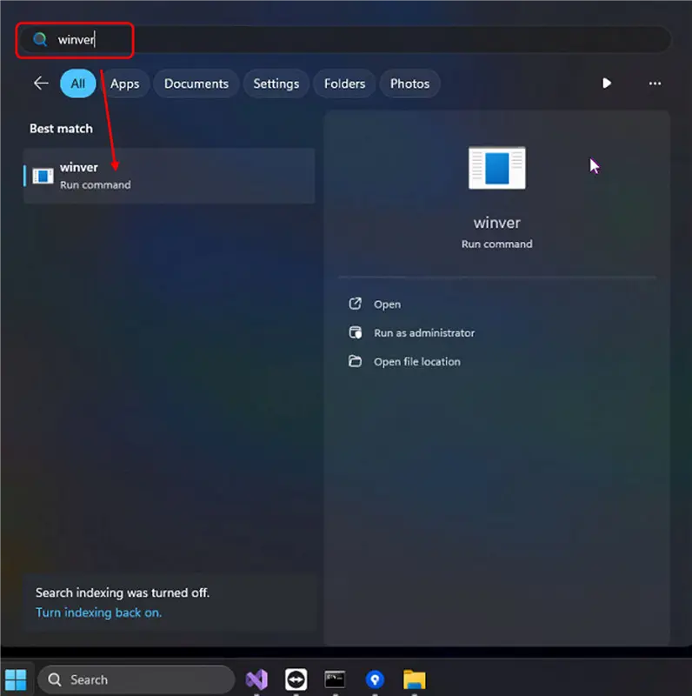Click 'Search indexing was turned off.' text

(123, 592)
